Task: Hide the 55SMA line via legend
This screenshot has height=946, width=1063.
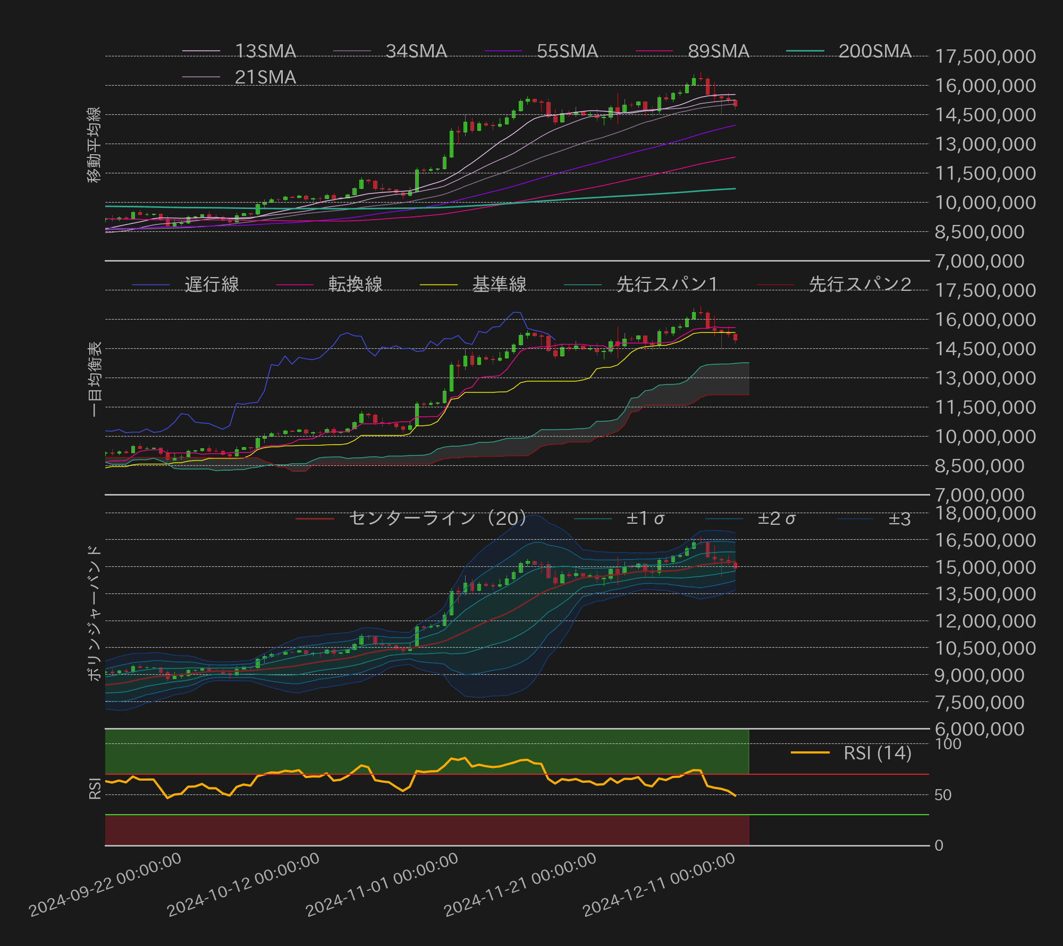Action: (567, 51)
